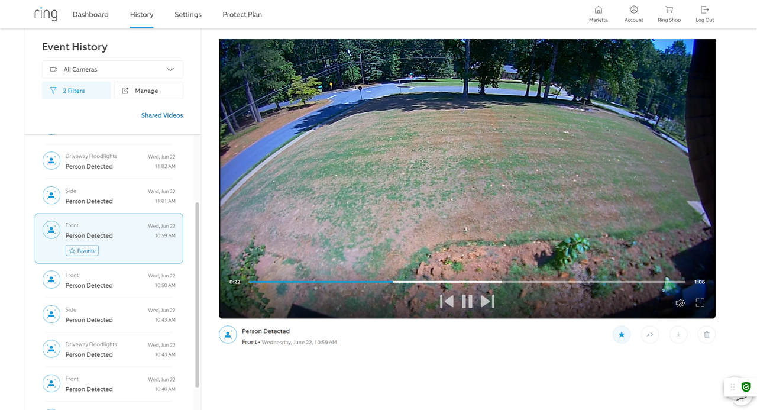Enter fullscreen video mode
The width and height of the screenshot is (757, 410).
700,303
